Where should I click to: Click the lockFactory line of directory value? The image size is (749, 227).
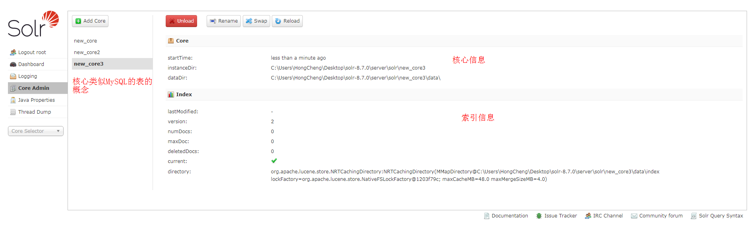click(x=409, y=179)
